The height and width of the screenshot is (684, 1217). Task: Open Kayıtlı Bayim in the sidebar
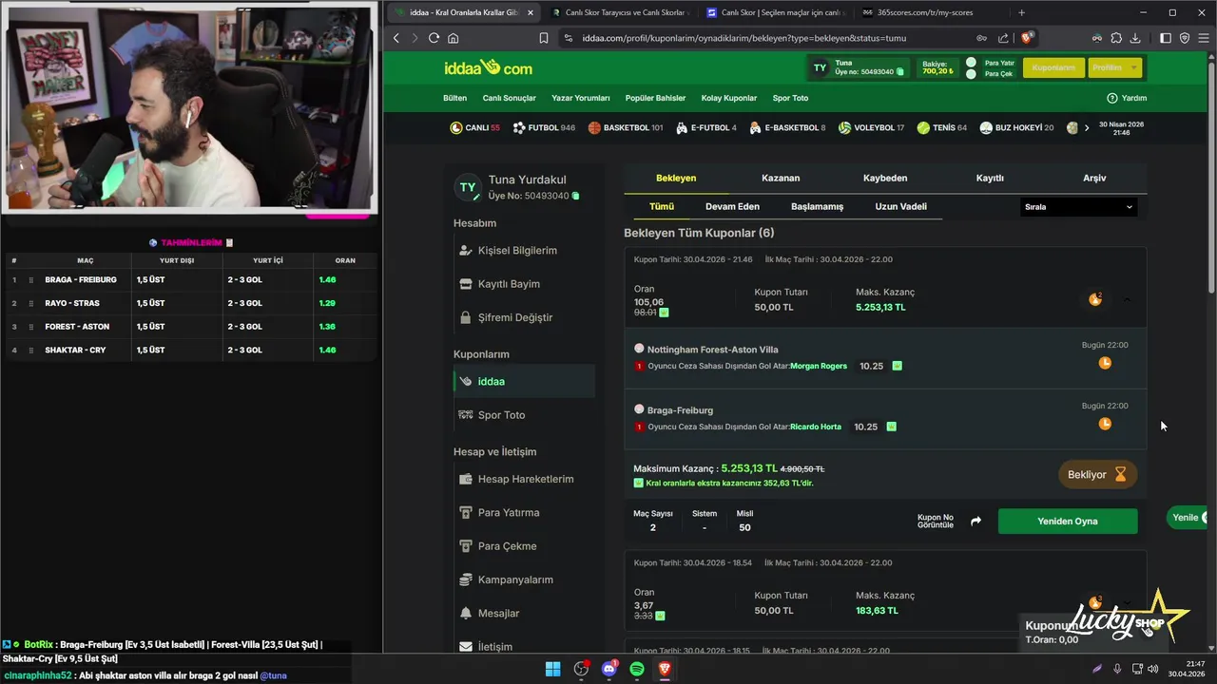tap(525, 284)
